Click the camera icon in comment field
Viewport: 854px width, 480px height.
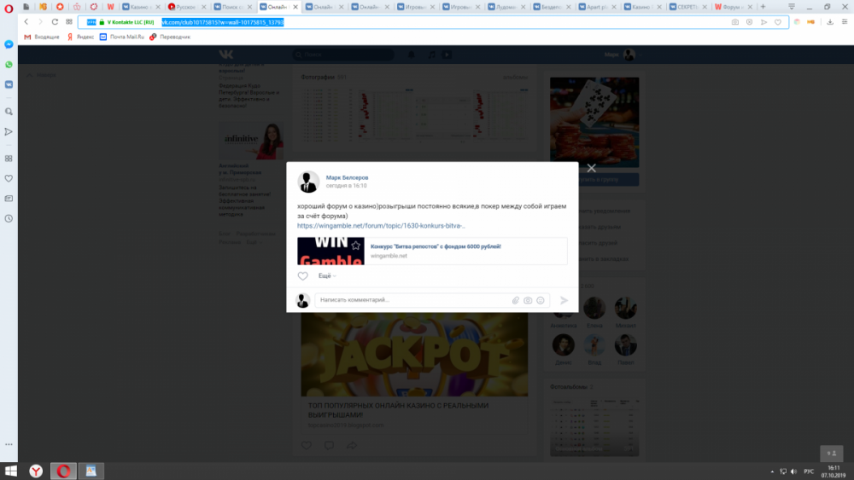coord(528,300)
